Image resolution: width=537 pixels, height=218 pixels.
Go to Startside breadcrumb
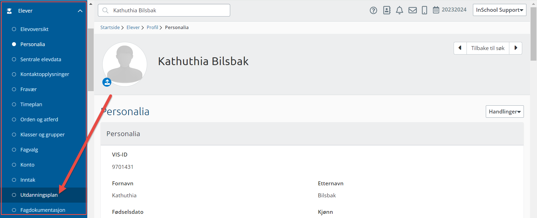click(x=110, y=27)
